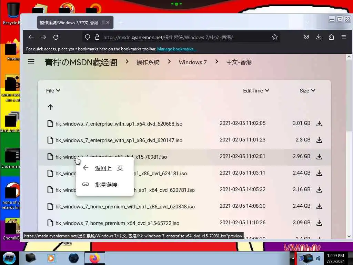Screen dimensions: 353x265
Task: Close the browser tab
Action: pyautogui.click(x=108, y=22)
